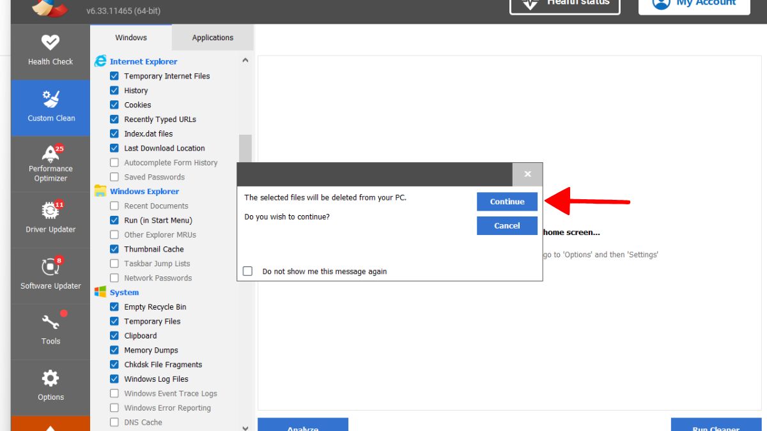Enable Windows Error Reporting
767x431 pixels.
[x=114, y=407]
